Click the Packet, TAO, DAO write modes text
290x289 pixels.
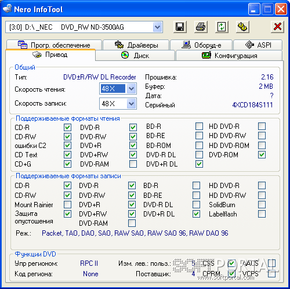point(135,233)
